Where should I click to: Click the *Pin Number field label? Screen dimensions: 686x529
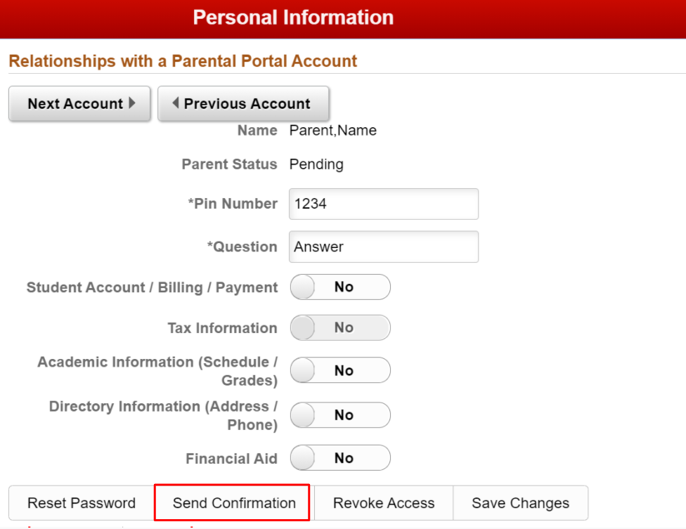[x=233, y=204]
